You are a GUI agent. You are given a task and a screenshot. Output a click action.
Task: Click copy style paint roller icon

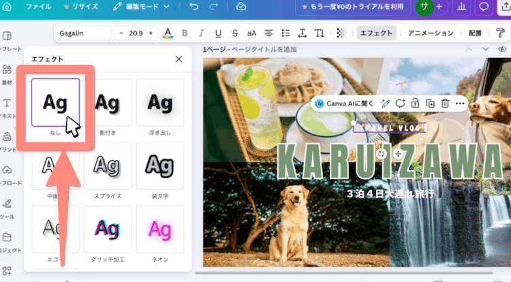click(500, 33)
